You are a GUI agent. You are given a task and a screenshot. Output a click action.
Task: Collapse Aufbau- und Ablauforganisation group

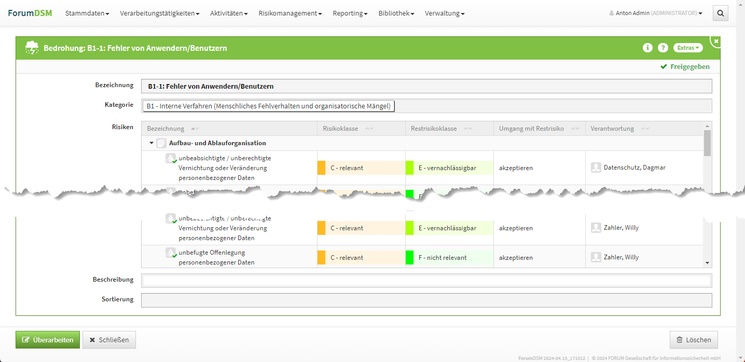(x=151, y=143)
